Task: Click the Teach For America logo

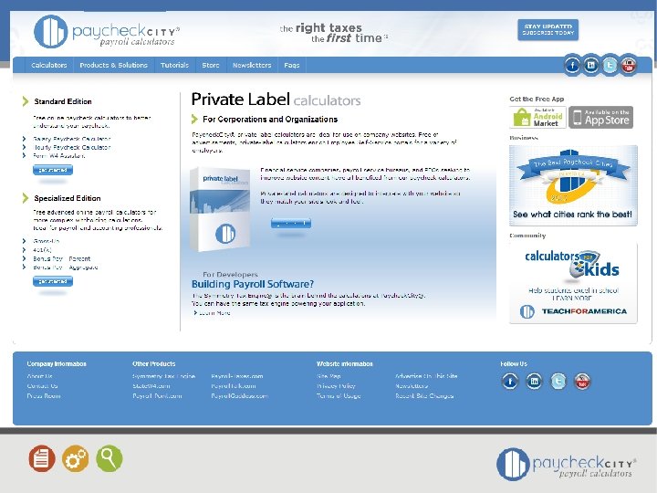Action: point(573,311)
